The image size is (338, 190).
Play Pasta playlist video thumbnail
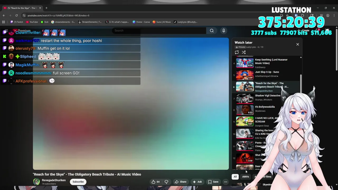click(245, 146)
